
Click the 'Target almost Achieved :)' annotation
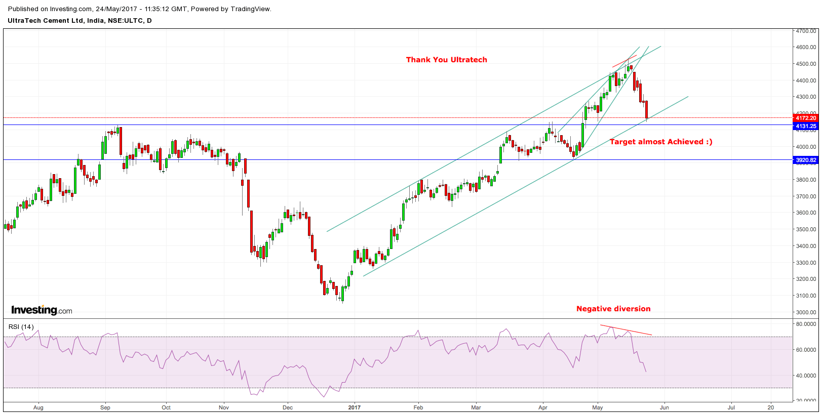click(x=661, y=142)
